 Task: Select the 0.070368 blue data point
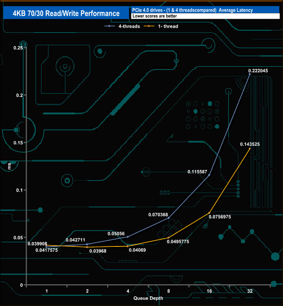point(168,218)
